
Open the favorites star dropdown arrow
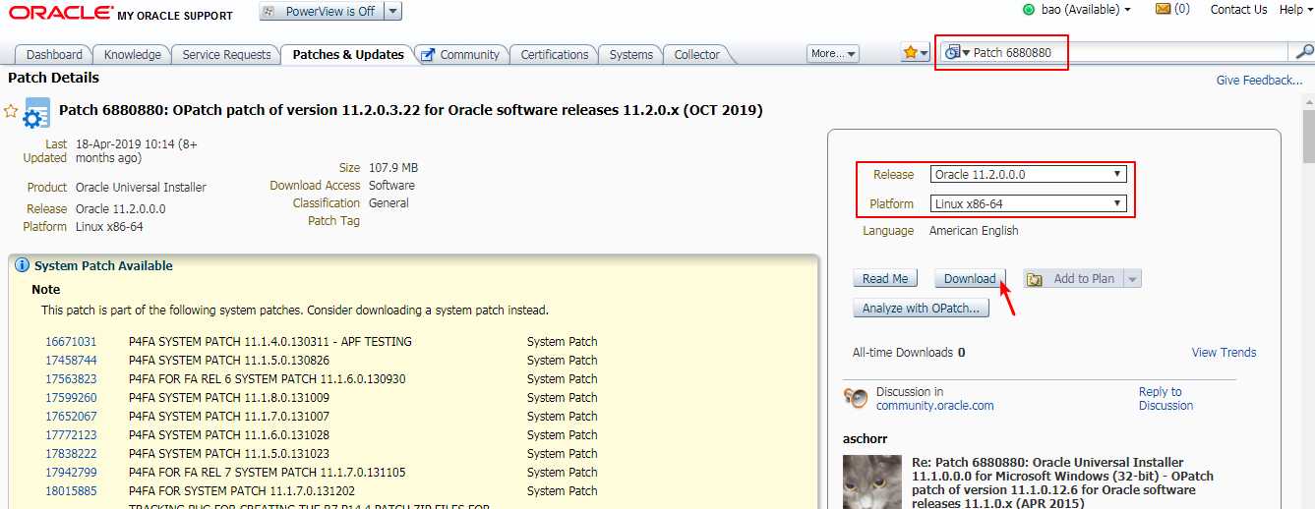925,54
